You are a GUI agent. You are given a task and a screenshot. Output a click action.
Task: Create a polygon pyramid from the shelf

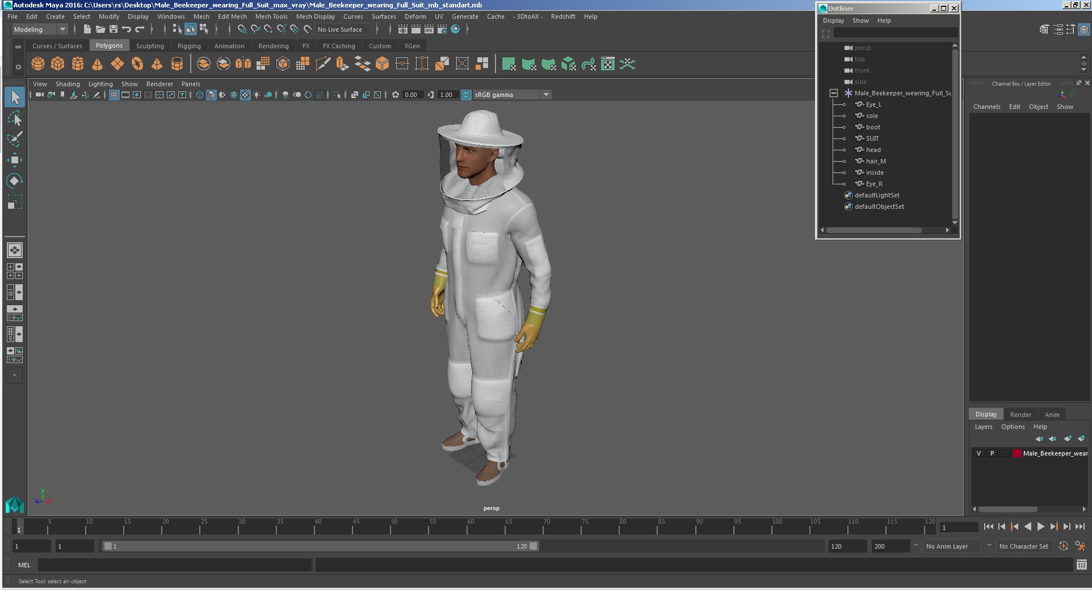tap(157, 64)
